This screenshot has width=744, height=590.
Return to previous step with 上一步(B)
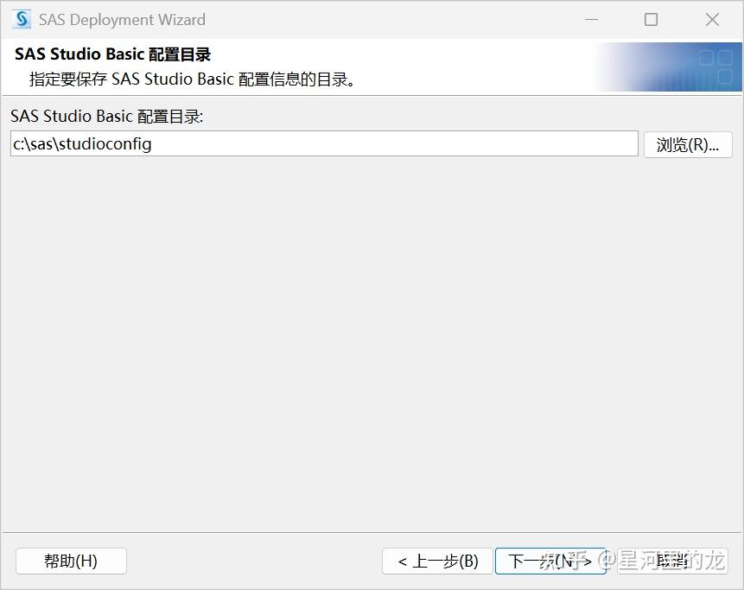coord(437,561)
